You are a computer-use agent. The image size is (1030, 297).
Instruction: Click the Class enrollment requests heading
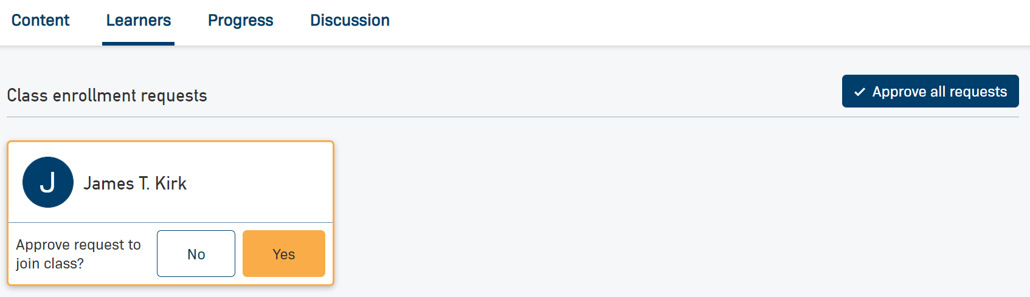coord(107,96)
